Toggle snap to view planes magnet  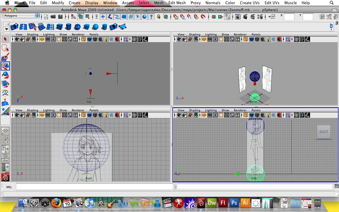pyautogui.click(x=196, y=17)
